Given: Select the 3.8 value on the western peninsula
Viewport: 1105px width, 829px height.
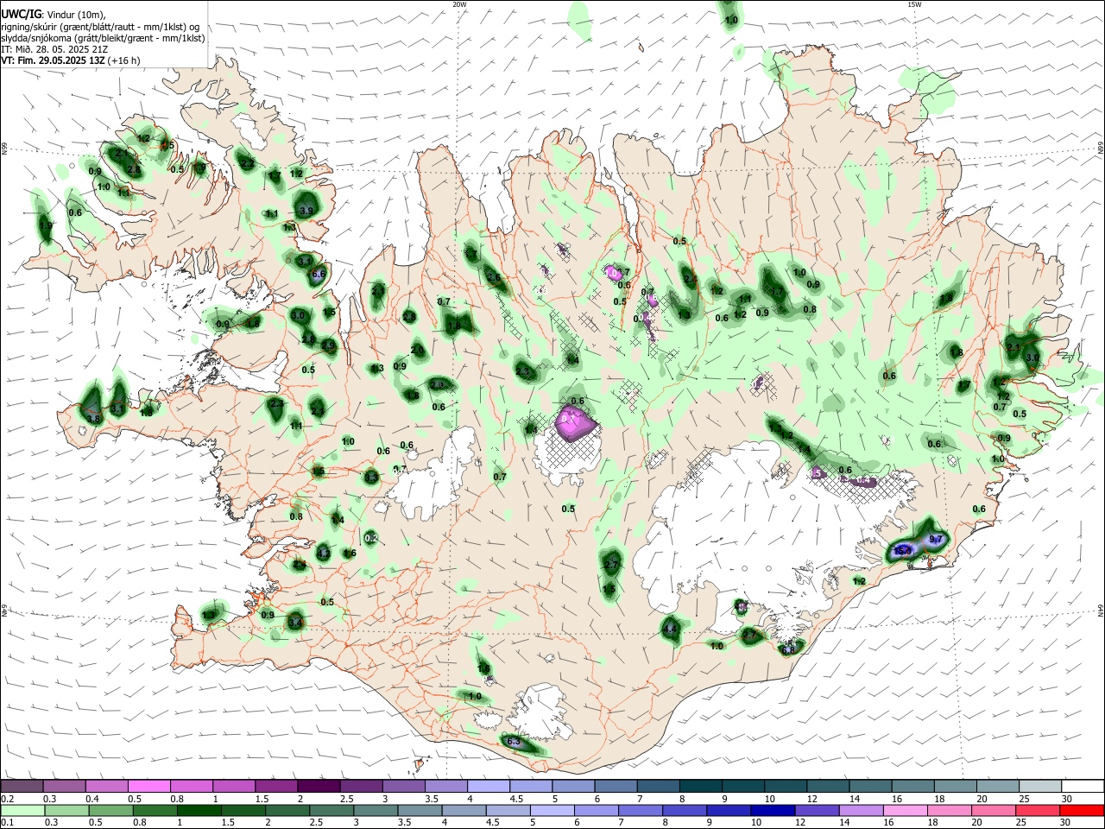Looking at the screenshot, I should click(94, 419).
